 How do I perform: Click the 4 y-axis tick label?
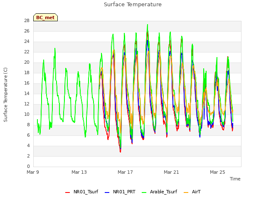pos(28,145)
